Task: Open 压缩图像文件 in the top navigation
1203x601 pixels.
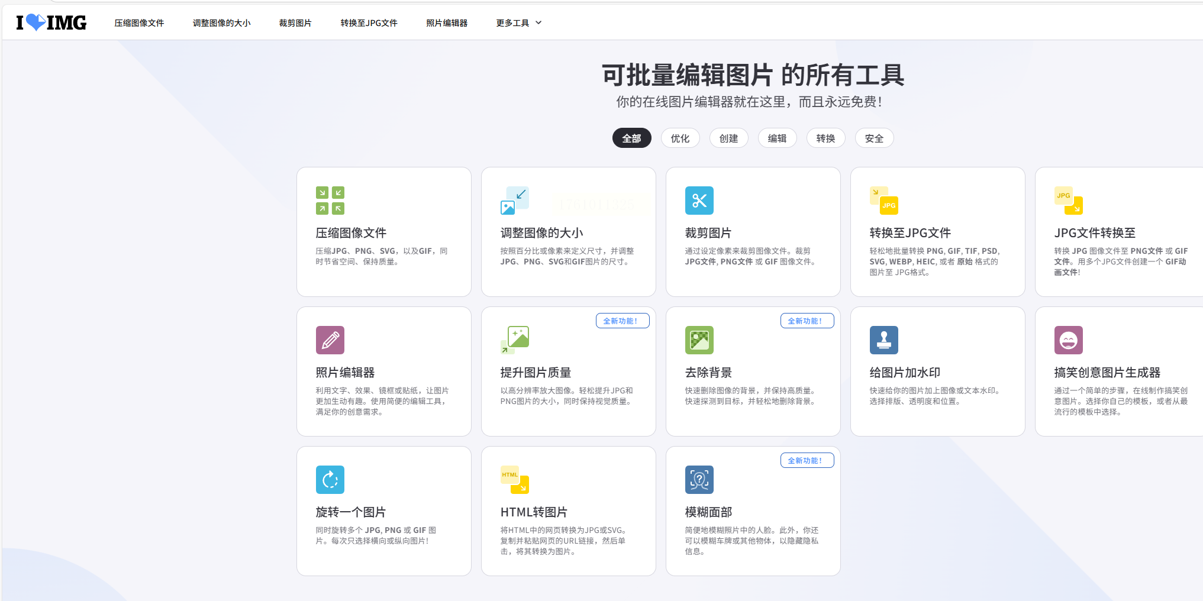Action: click(139, 23)
